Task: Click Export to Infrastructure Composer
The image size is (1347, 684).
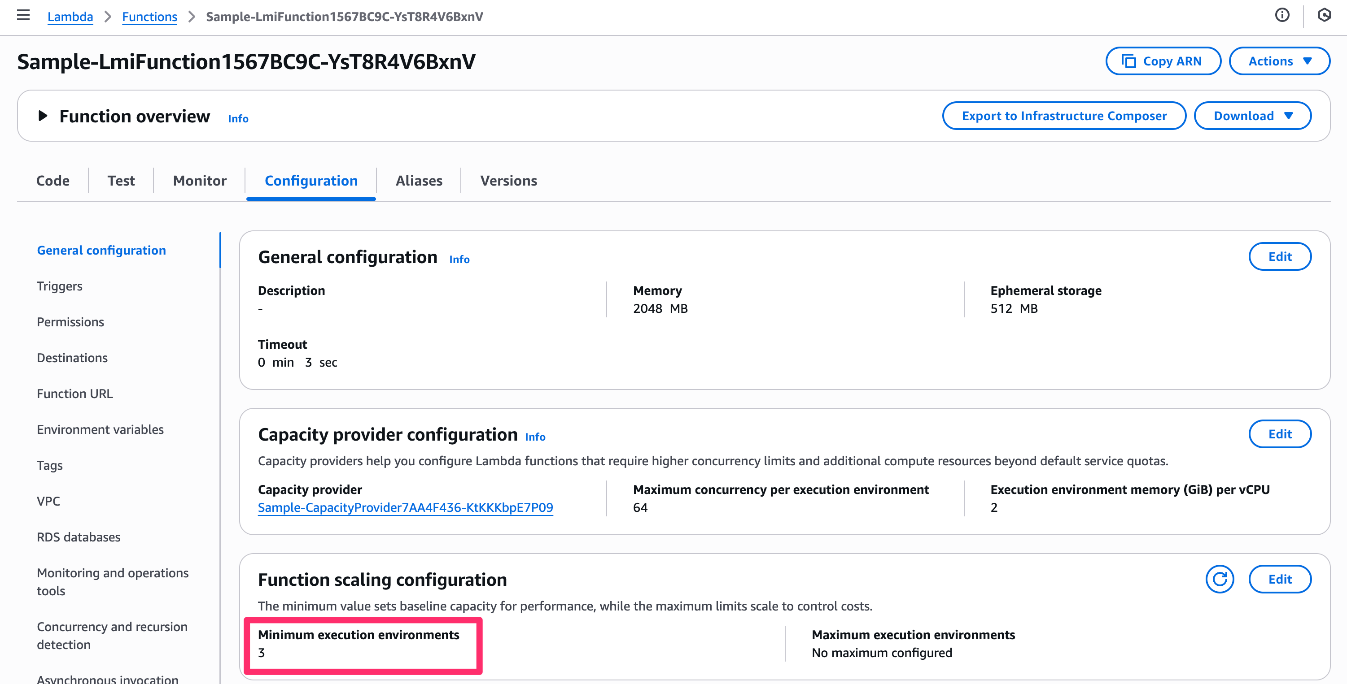Action: tap(1063, 116)
